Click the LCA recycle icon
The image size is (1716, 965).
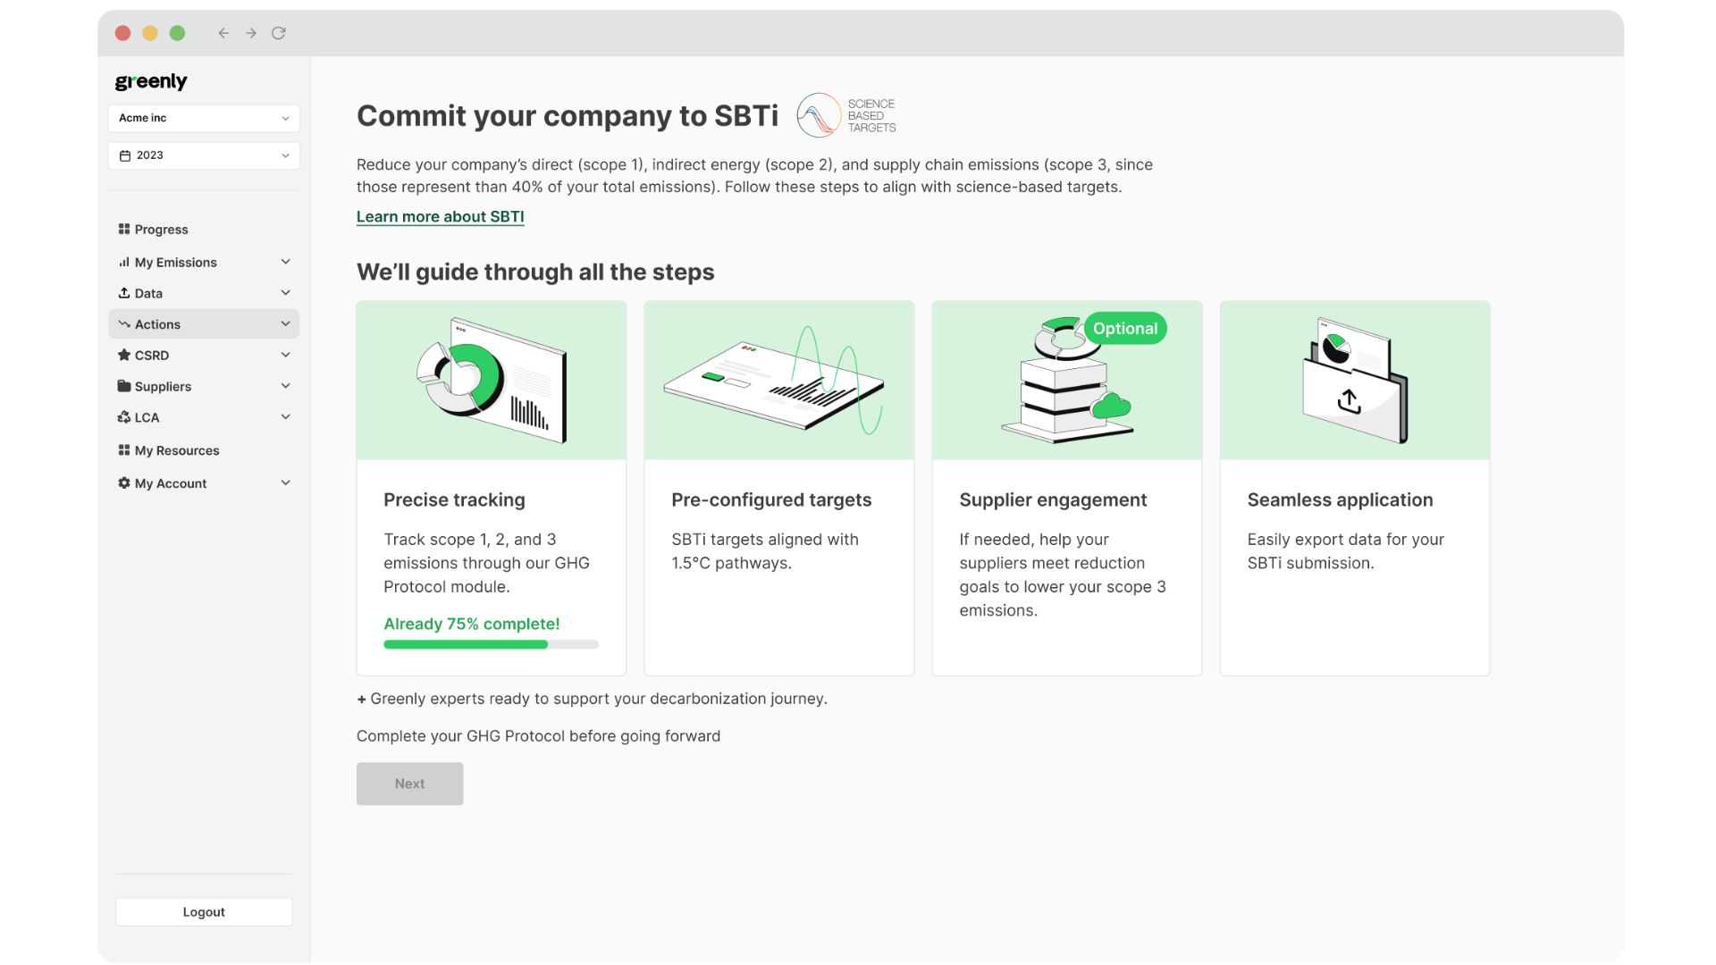(124, 417)
